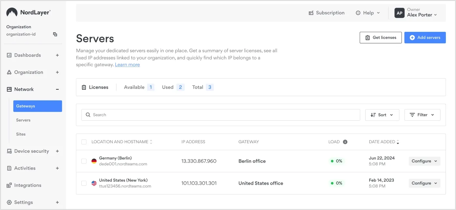The image size is (456, 210).
Task: Open the Learn more link
Action: tap(127, 64)
